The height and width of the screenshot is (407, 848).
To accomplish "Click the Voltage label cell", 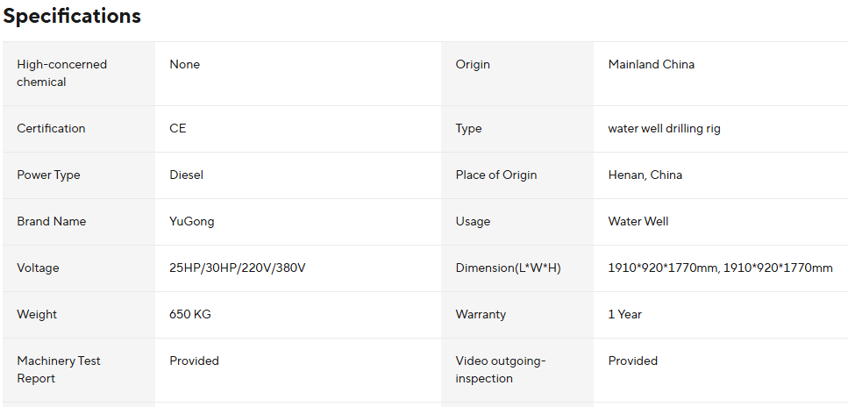I will click(38, 268).
